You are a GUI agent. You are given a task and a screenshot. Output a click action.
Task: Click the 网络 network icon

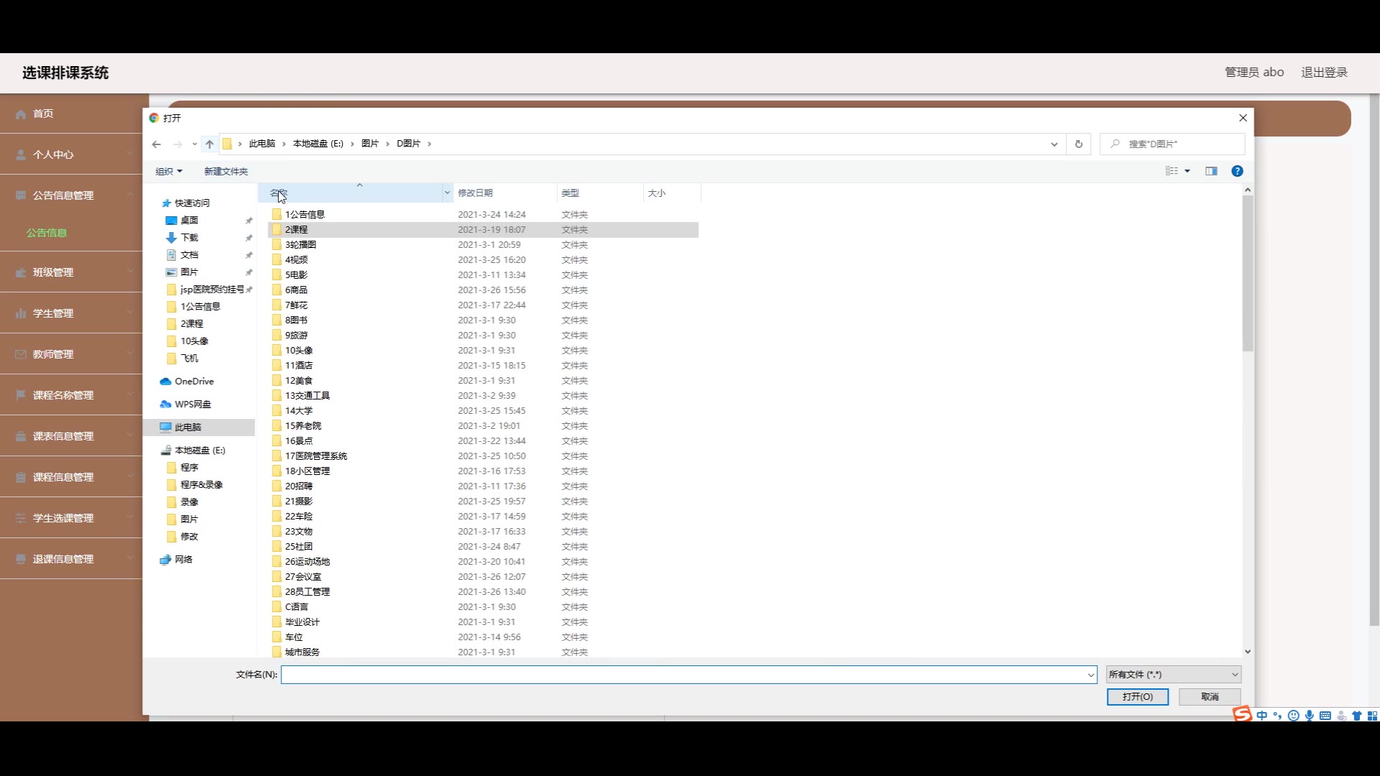coord(166,560)
